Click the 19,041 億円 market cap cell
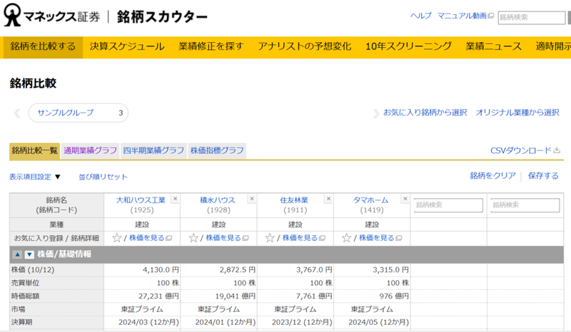571x332 pixels. pyautogui.click(x=218, y=296)
